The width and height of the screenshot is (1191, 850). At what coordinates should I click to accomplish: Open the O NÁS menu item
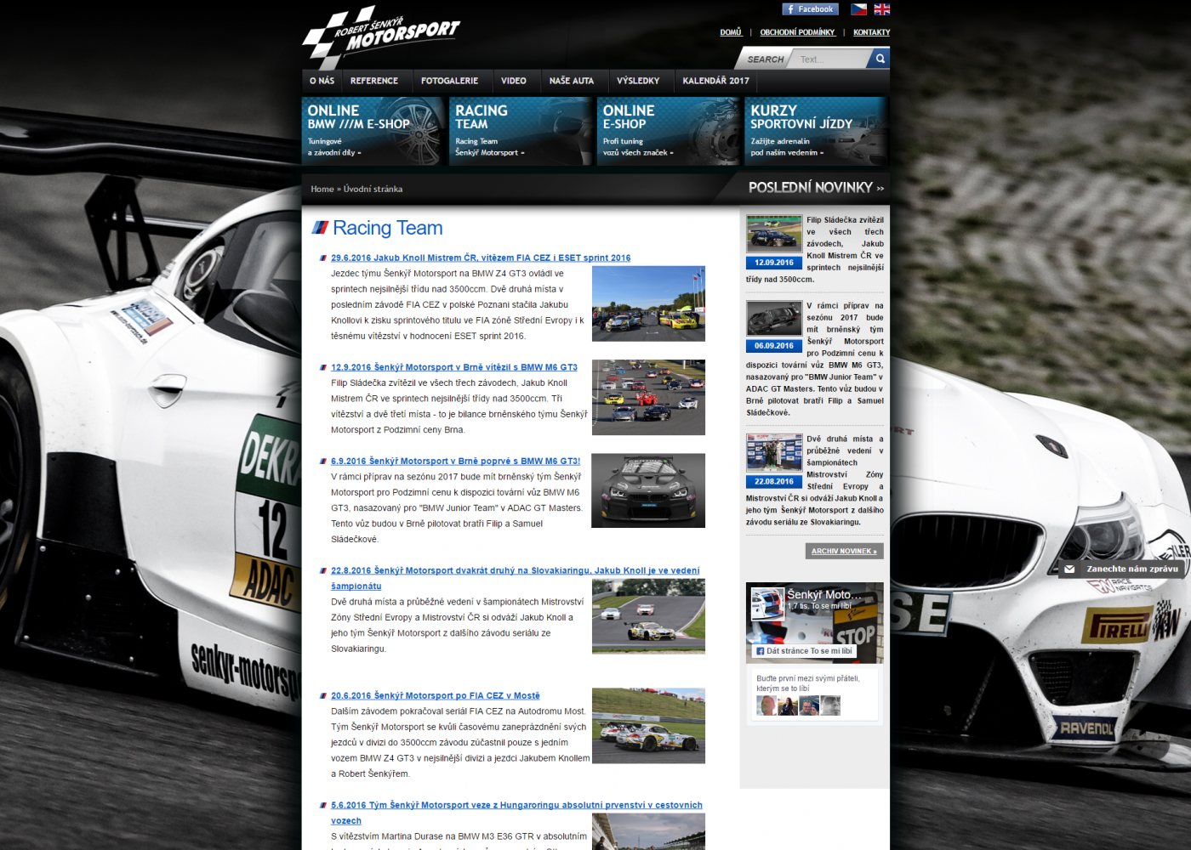[322, 81]
